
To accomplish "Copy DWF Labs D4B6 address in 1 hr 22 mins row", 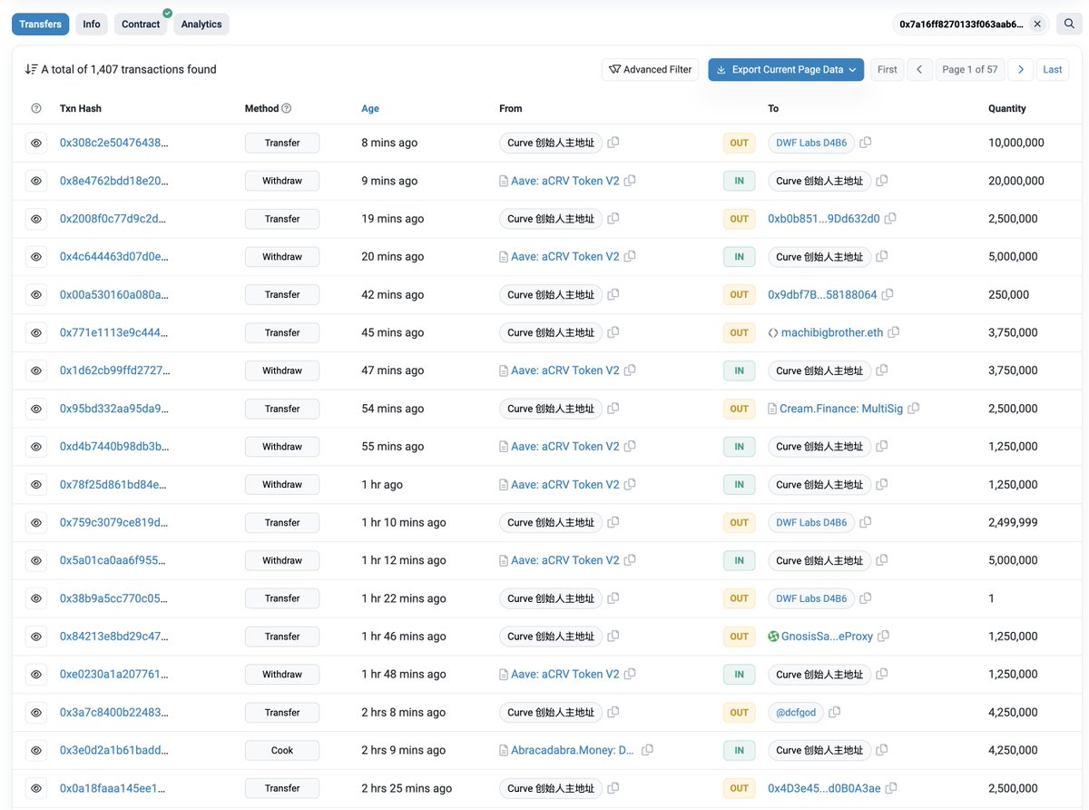I will pyautogui.click(x=866, y=598).
